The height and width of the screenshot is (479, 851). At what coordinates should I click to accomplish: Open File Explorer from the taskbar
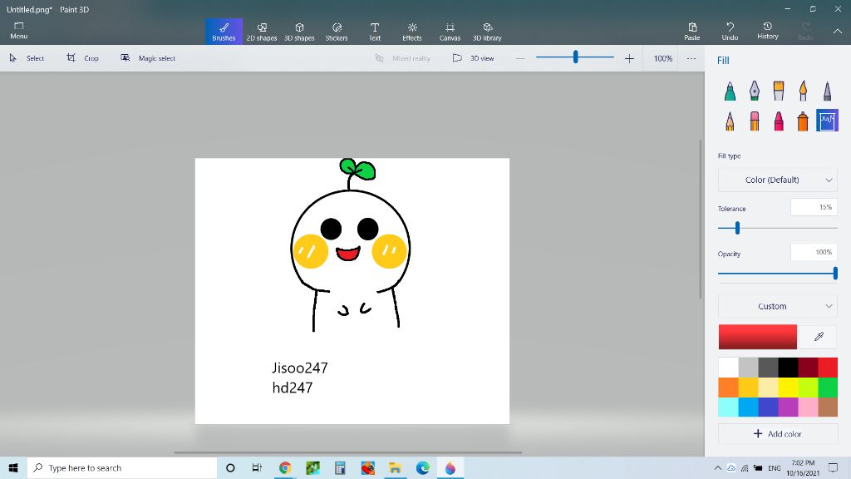[395, 467]
